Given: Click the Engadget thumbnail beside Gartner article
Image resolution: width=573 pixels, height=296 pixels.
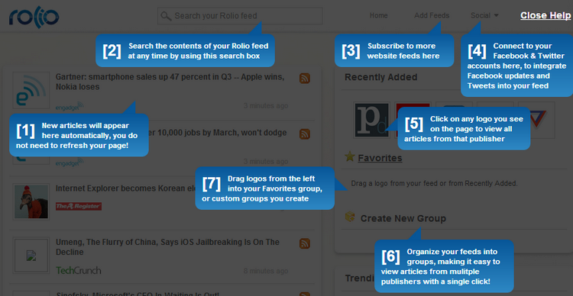Looking at the screenshot, I should point(31,90).
